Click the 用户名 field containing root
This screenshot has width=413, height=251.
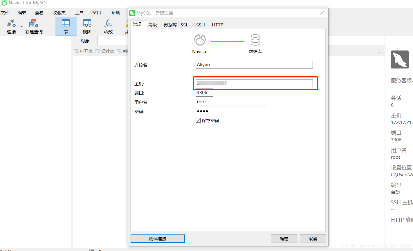click(232, 102)
